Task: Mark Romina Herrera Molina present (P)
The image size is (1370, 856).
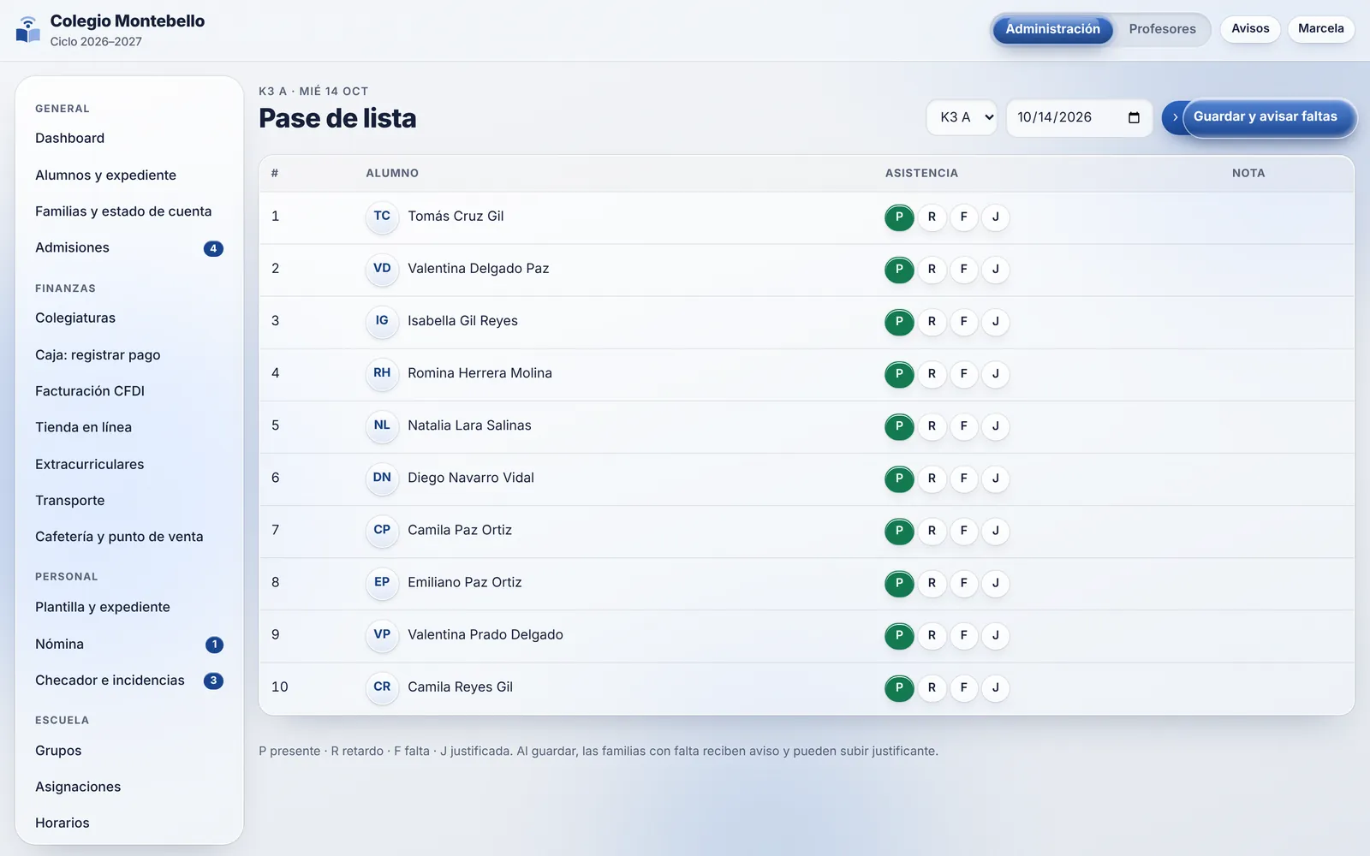Action: [x=899, y=374]
